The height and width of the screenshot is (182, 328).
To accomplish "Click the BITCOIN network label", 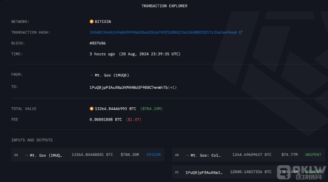I will 103,21.
